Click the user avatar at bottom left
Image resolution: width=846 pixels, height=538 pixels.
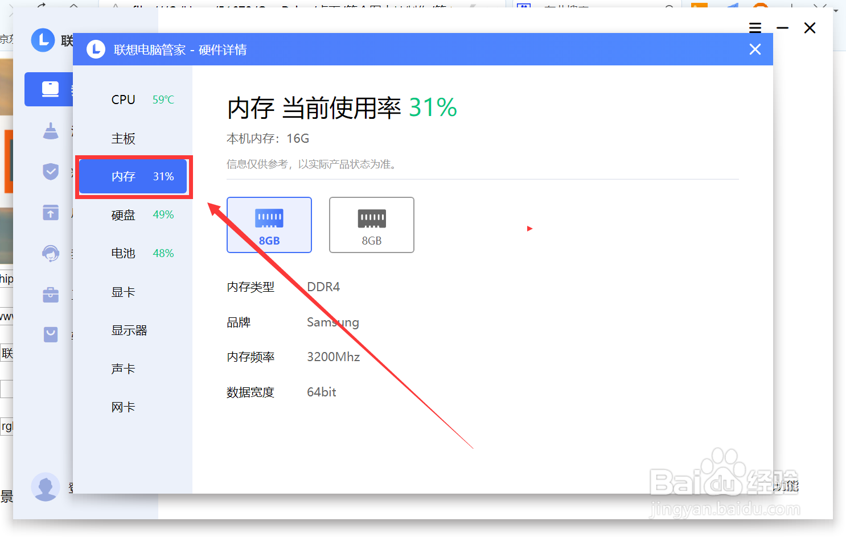(x=46, y=487)
